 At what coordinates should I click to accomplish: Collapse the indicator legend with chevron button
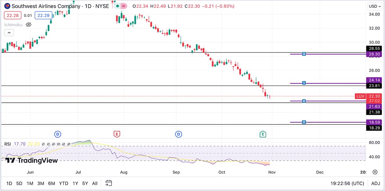coord(9,33)
